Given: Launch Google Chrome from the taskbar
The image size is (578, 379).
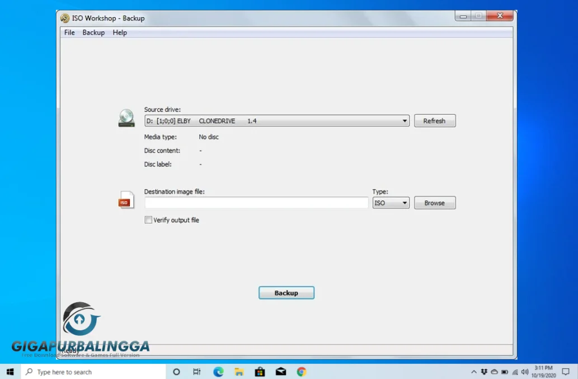Looking at the screenshot, I should tap(302, 372).
